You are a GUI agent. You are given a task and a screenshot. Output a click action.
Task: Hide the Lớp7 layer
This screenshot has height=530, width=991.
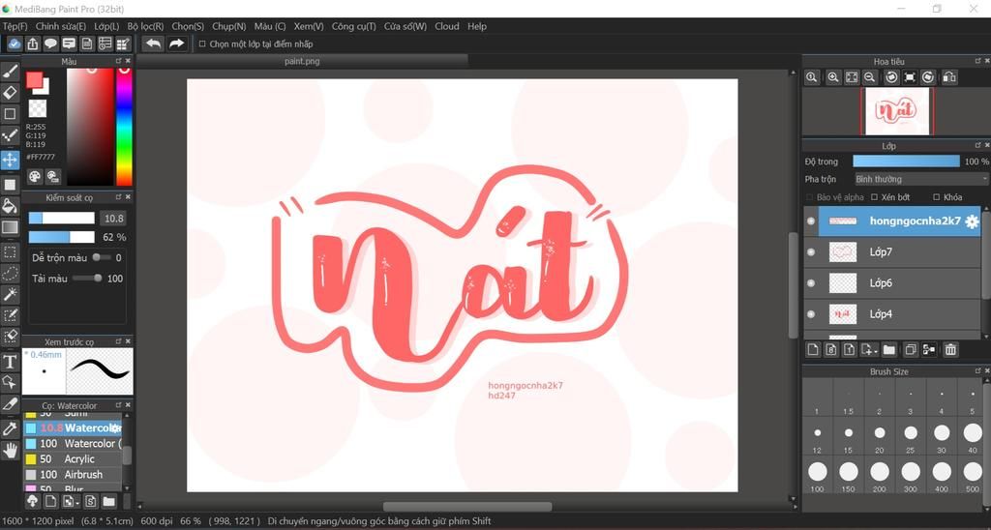pyautogui.click(x=811, y=252)
